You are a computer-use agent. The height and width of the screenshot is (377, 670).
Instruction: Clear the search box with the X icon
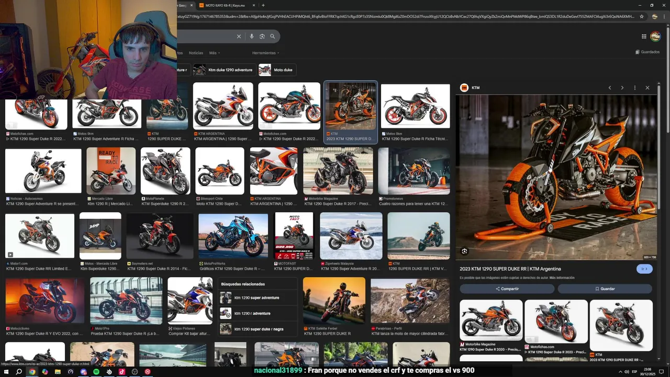(239, 36)
